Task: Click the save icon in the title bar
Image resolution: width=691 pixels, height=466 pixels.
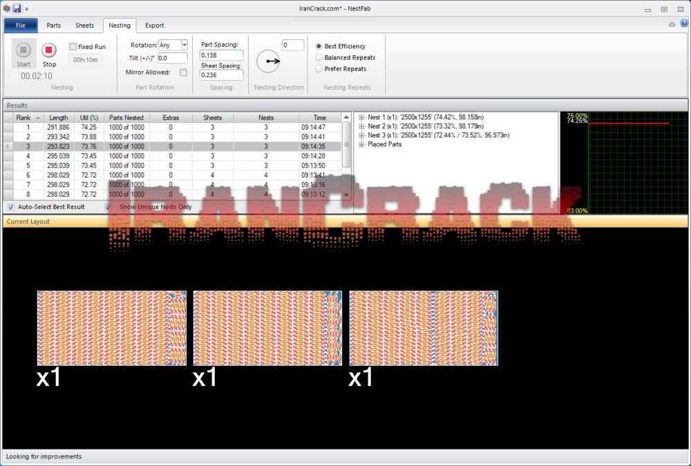Action: [17, 8]
